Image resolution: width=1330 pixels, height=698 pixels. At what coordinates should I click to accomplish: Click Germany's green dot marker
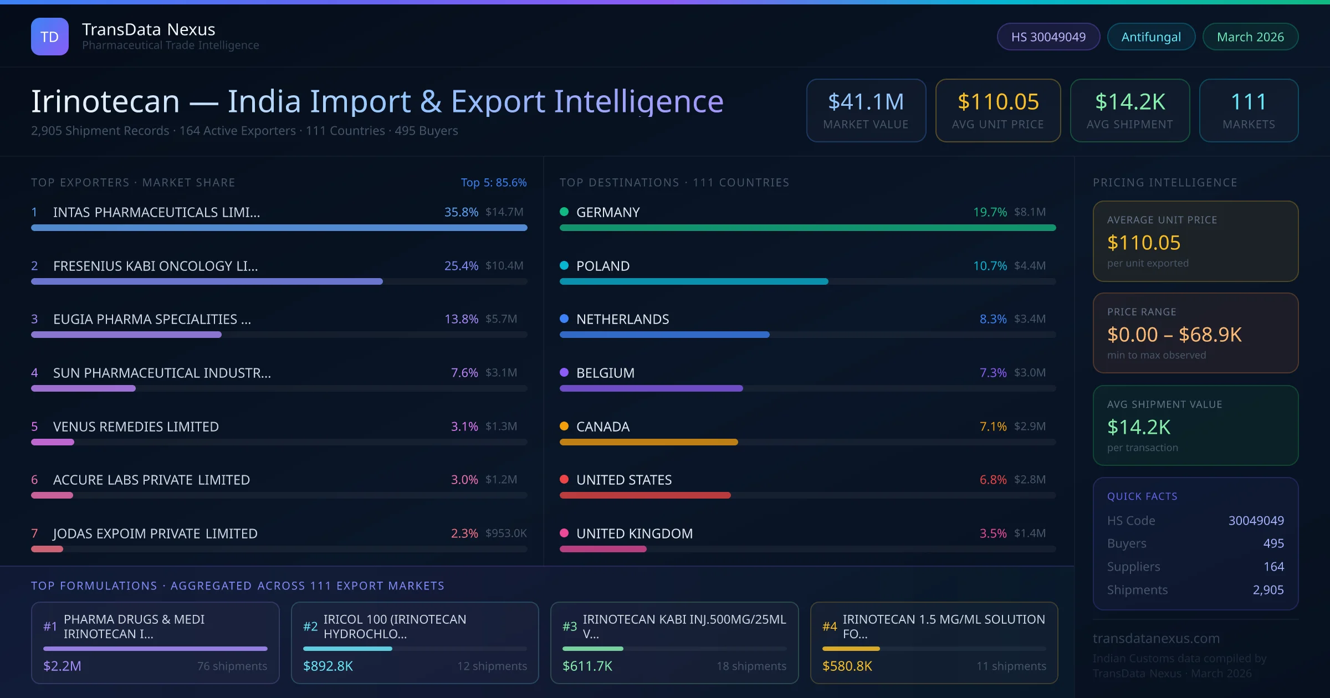(x=564, y=212)
